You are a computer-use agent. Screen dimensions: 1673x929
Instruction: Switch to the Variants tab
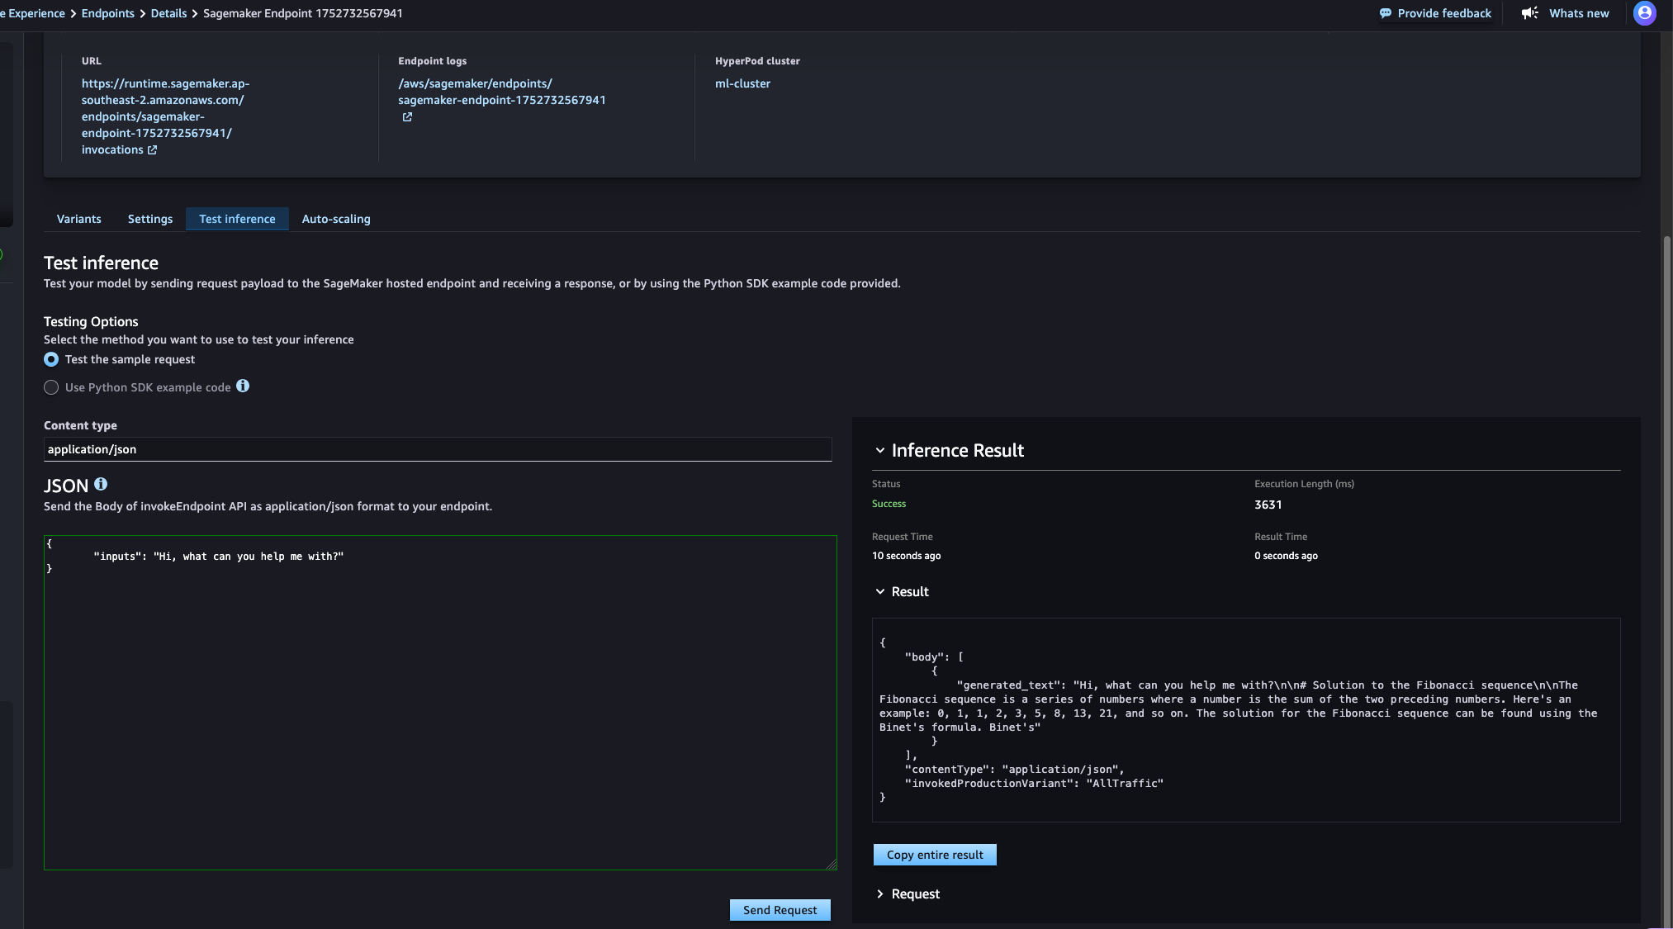pyautogui.click(x=78, y=219)
